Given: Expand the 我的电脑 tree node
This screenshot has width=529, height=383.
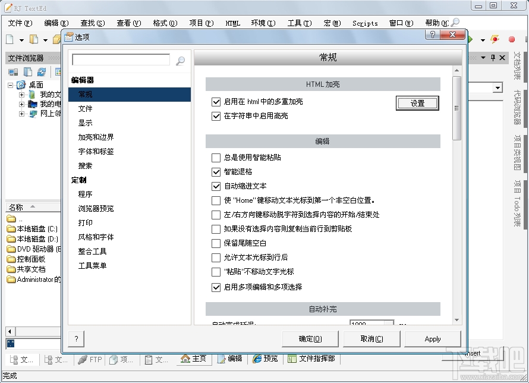Looking at the screenshot, I should click(x=21, y=104).
